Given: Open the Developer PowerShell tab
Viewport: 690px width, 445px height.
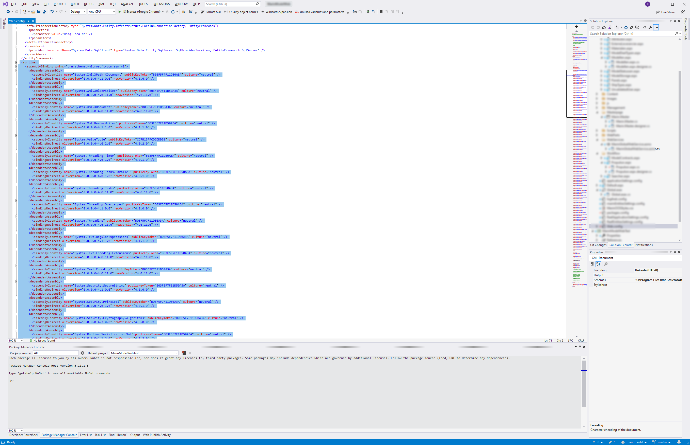Looking at the screenshot, I should pos(24,435).
